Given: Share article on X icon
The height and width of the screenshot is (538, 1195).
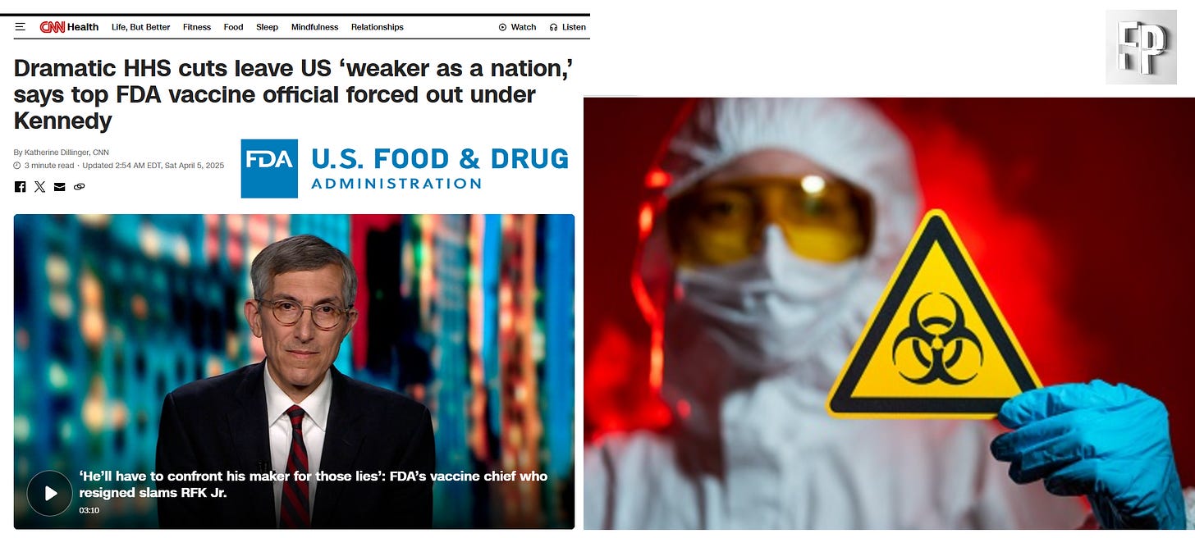Looking at the screenshot, I should 40,187.
